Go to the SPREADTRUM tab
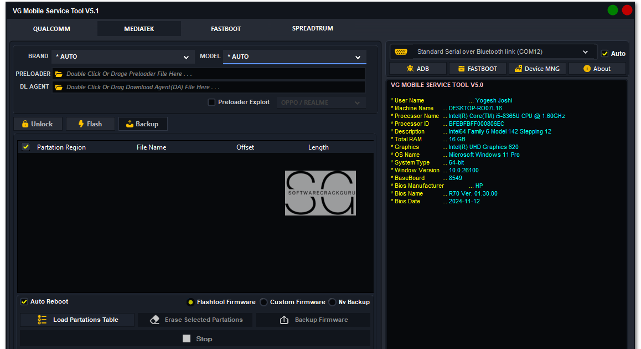Screen dimensions: 641x349 (x=312, y=28)
